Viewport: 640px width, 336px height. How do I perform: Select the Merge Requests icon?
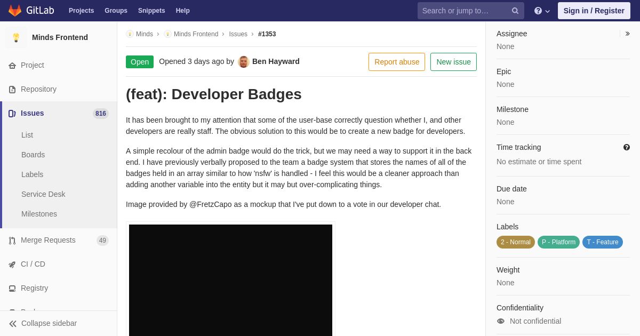12,241
